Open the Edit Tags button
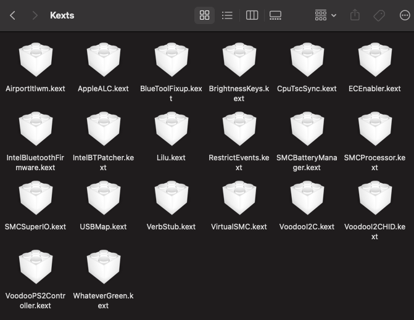This screenshot has height=320, width=414. 379,15
